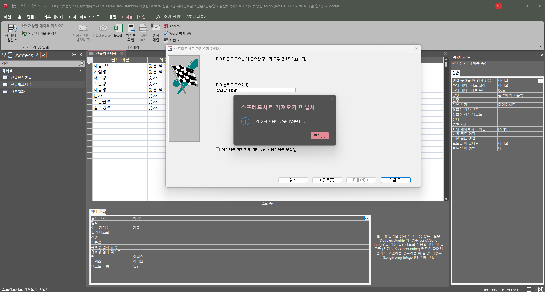Enable 마법사에서 테이블을 분석 checkbox
This screenshot has height=292, width=545.
[218, 149]
